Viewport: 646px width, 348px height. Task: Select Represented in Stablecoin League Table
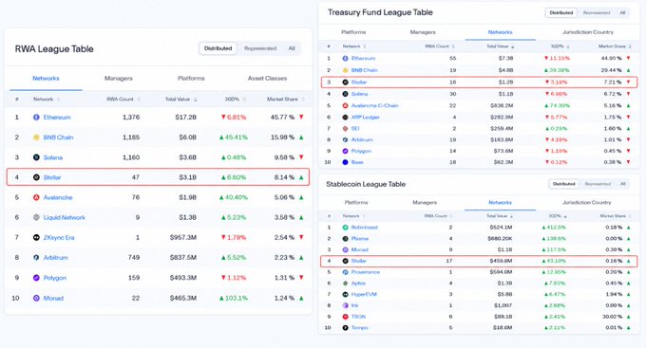(x=598, y=184)
